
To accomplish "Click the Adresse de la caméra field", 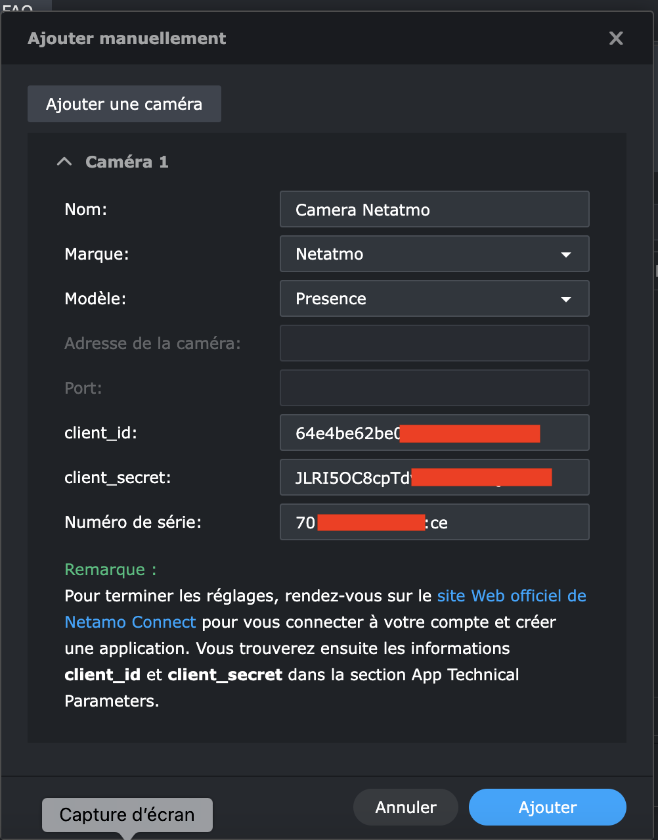I will coord(434,343).
